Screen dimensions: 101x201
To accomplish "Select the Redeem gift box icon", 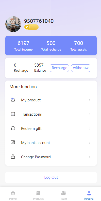I will (x=13, y=128).
